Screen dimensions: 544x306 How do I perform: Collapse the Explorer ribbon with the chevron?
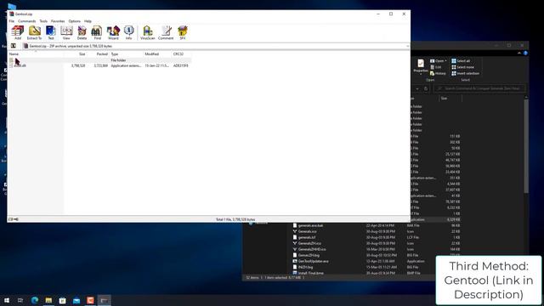click(x=519, y=53)
